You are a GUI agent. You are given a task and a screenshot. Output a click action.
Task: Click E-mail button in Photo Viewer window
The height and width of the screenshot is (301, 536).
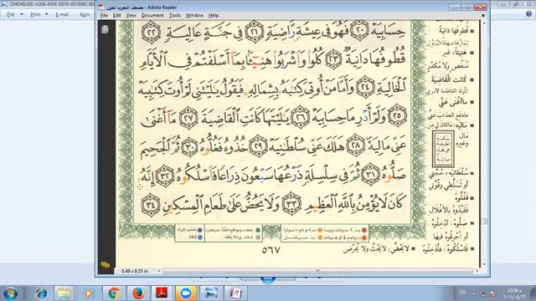[62, 15]
